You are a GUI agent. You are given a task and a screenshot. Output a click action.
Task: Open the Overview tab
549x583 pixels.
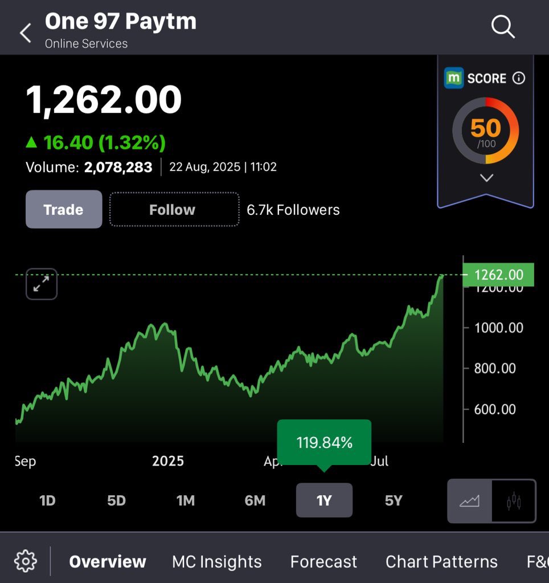pos(107,561)
